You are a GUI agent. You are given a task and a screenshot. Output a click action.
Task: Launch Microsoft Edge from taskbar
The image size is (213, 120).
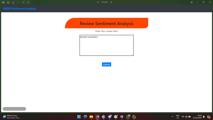(x=85, y=117)
